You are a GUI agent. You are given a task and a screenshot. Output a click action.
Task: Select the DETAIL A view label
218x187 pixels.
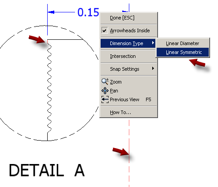(x=47, y=170)
